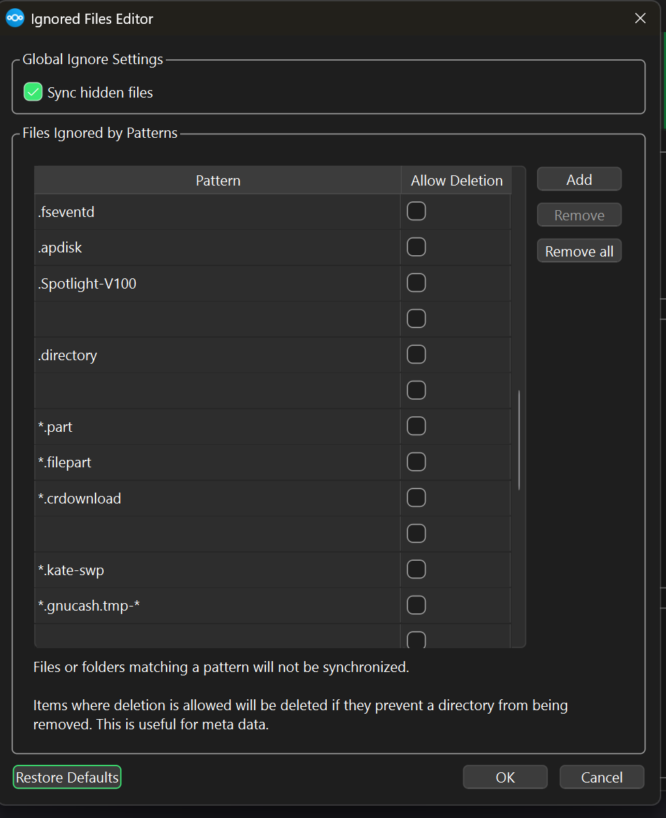Confirm changes with the OK button
This screenshot has height=818, width=666.
[x=505, y=777]
